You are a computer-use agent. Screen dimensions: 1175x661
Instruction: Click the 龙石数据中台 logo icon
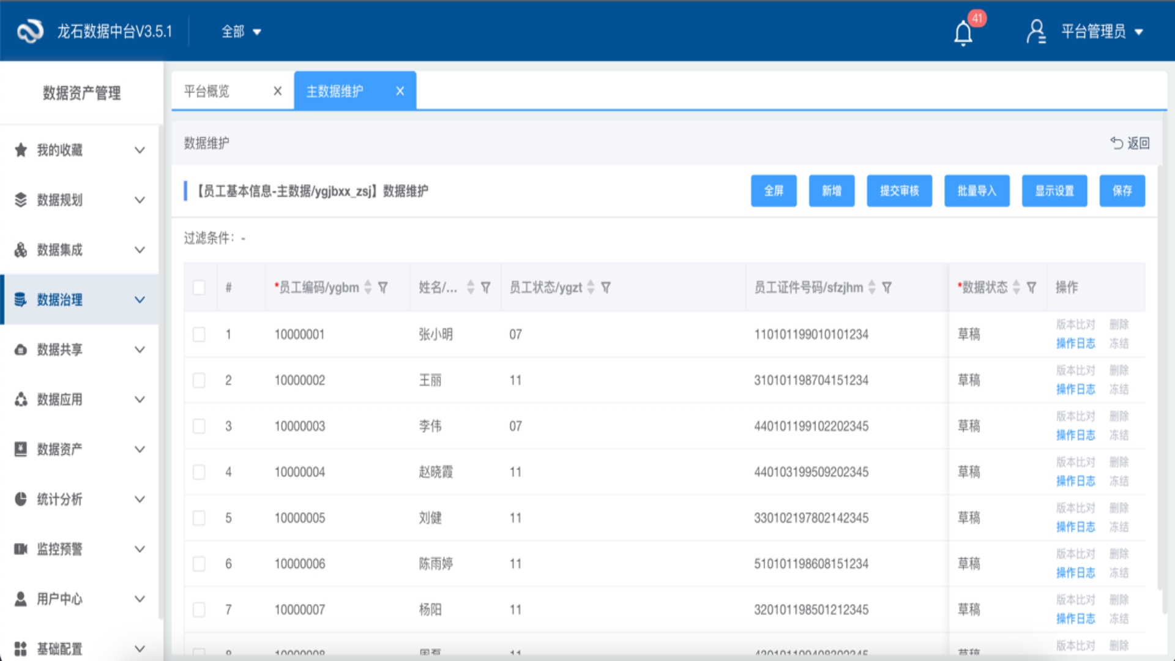point(30,31)
